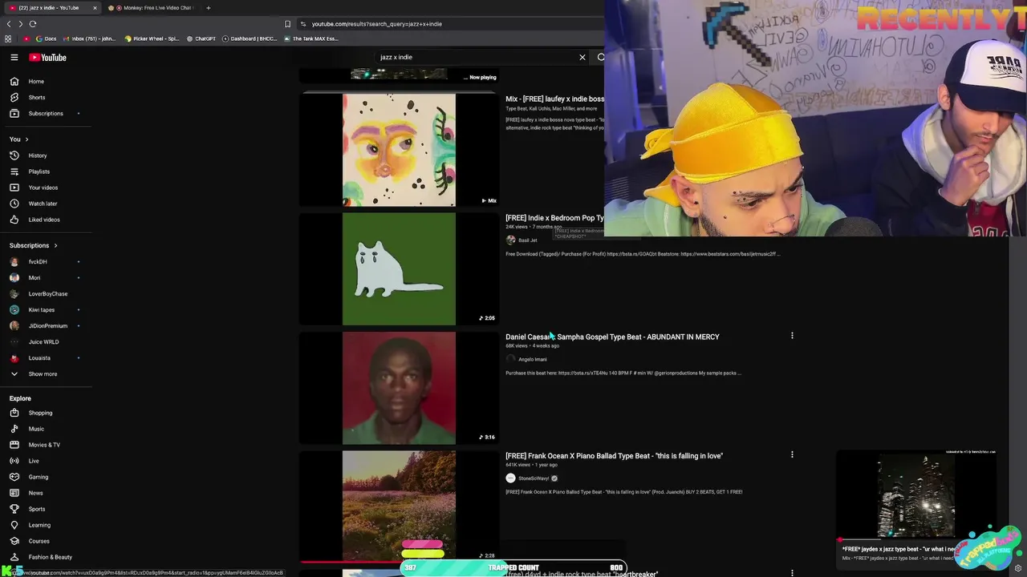Open Docs bookmark
This screenshot has width=1027, height=577.
[x=46, y=38]
